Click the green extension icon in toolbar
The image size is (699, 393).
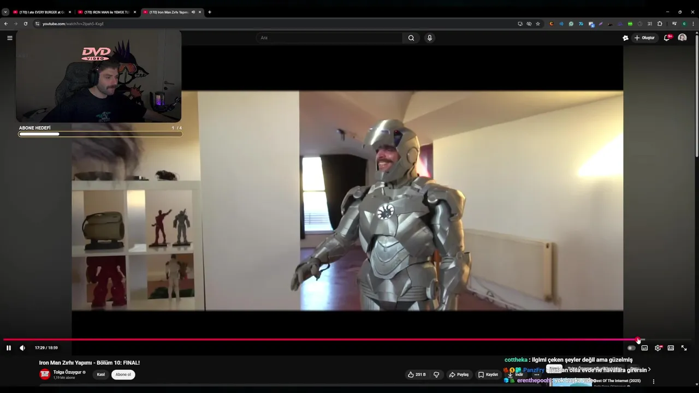tap(630, 24)
